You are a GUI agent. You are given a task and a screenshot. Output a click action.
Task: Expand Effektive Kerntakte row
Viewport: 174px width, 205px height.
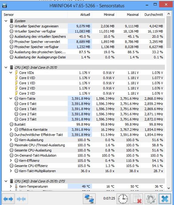[11, 130]
